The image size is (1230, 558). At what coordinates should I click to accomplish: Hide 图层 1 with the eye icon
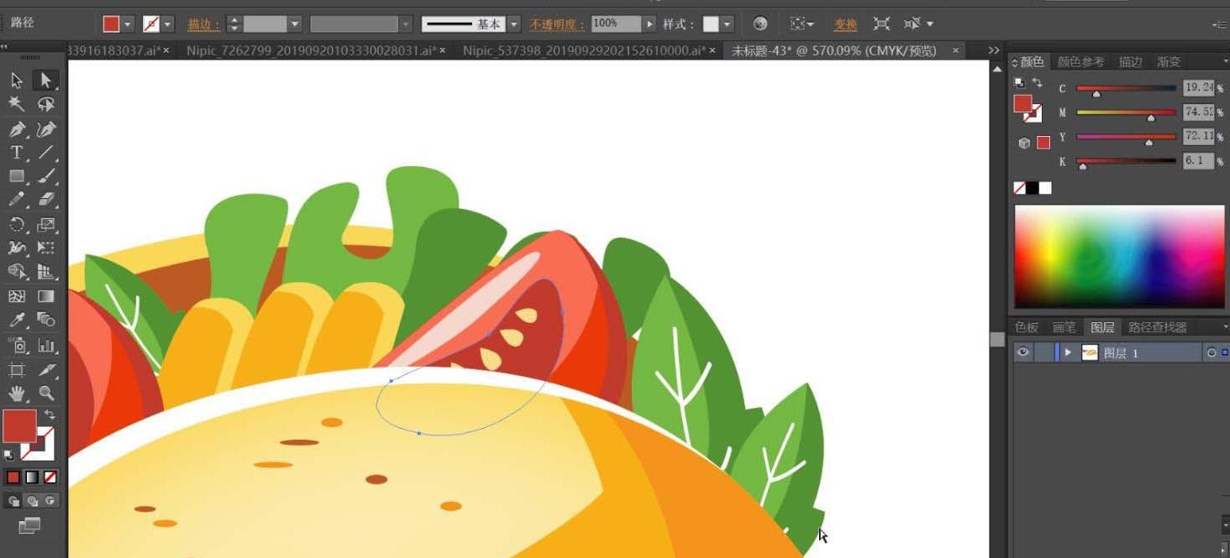pos(1022,353)
